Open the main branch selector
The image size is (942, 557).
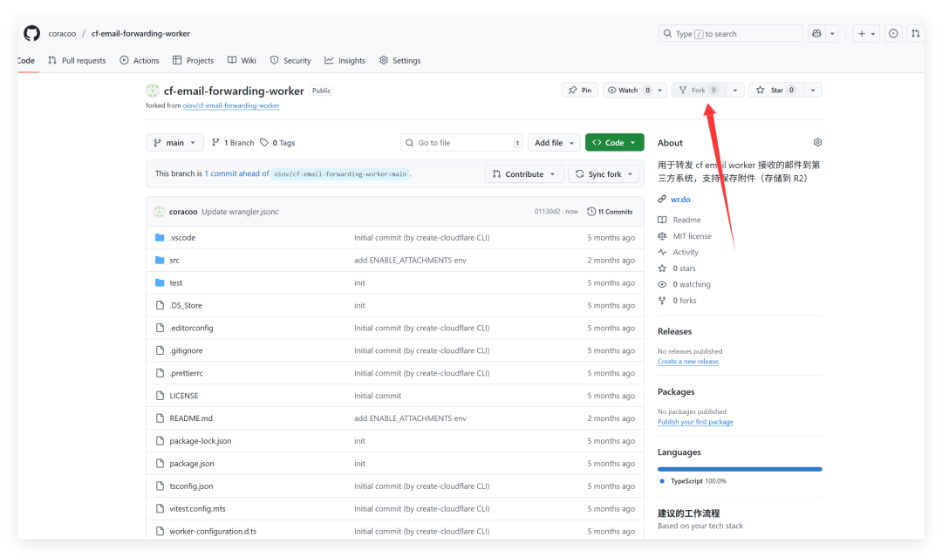point(174,143)
